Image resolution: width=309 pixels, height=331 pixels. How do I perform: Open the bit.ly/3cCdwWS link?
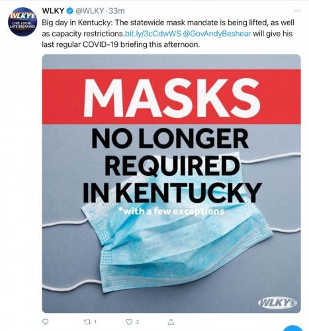(x=153, y=34)
